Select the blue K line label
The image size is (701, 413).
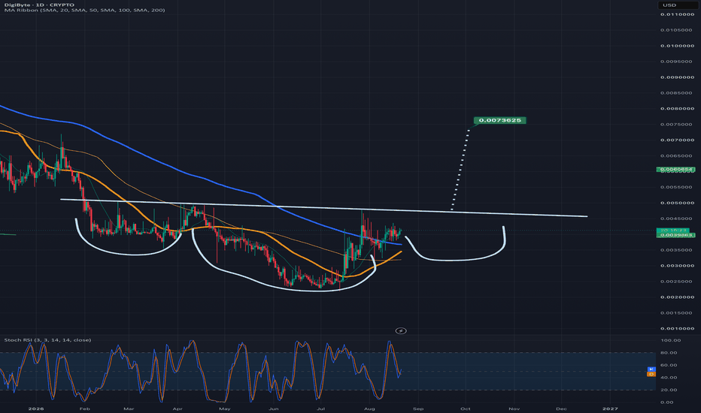click(x=651, y=369)
